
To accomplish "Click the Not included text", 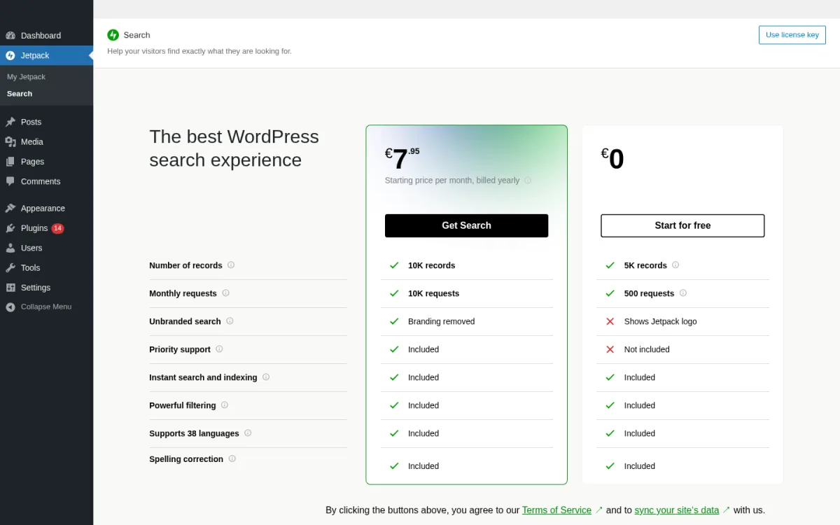I will click(647, 349).
